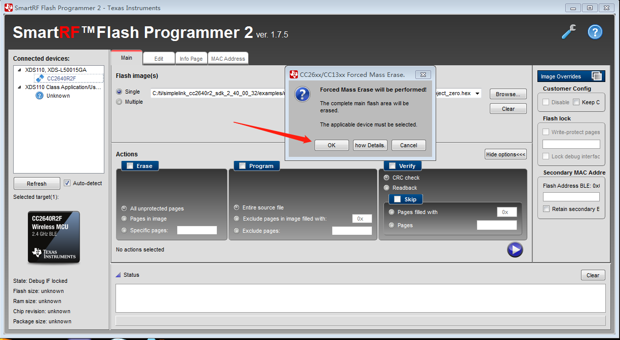Click the Specific pages input field
The width and height of the screenshot is (620, 340).
click(197, 230)
